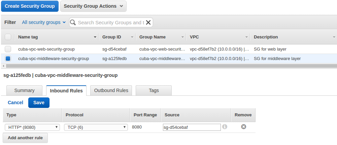Click the Group ID column sort arrow
Viewport: 337px width, 145px height.
[132, 37]
